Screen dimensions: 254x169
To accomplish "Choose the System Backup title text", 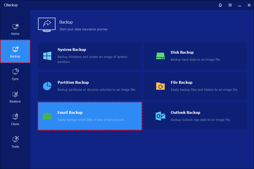I will [x=72, y=50].
